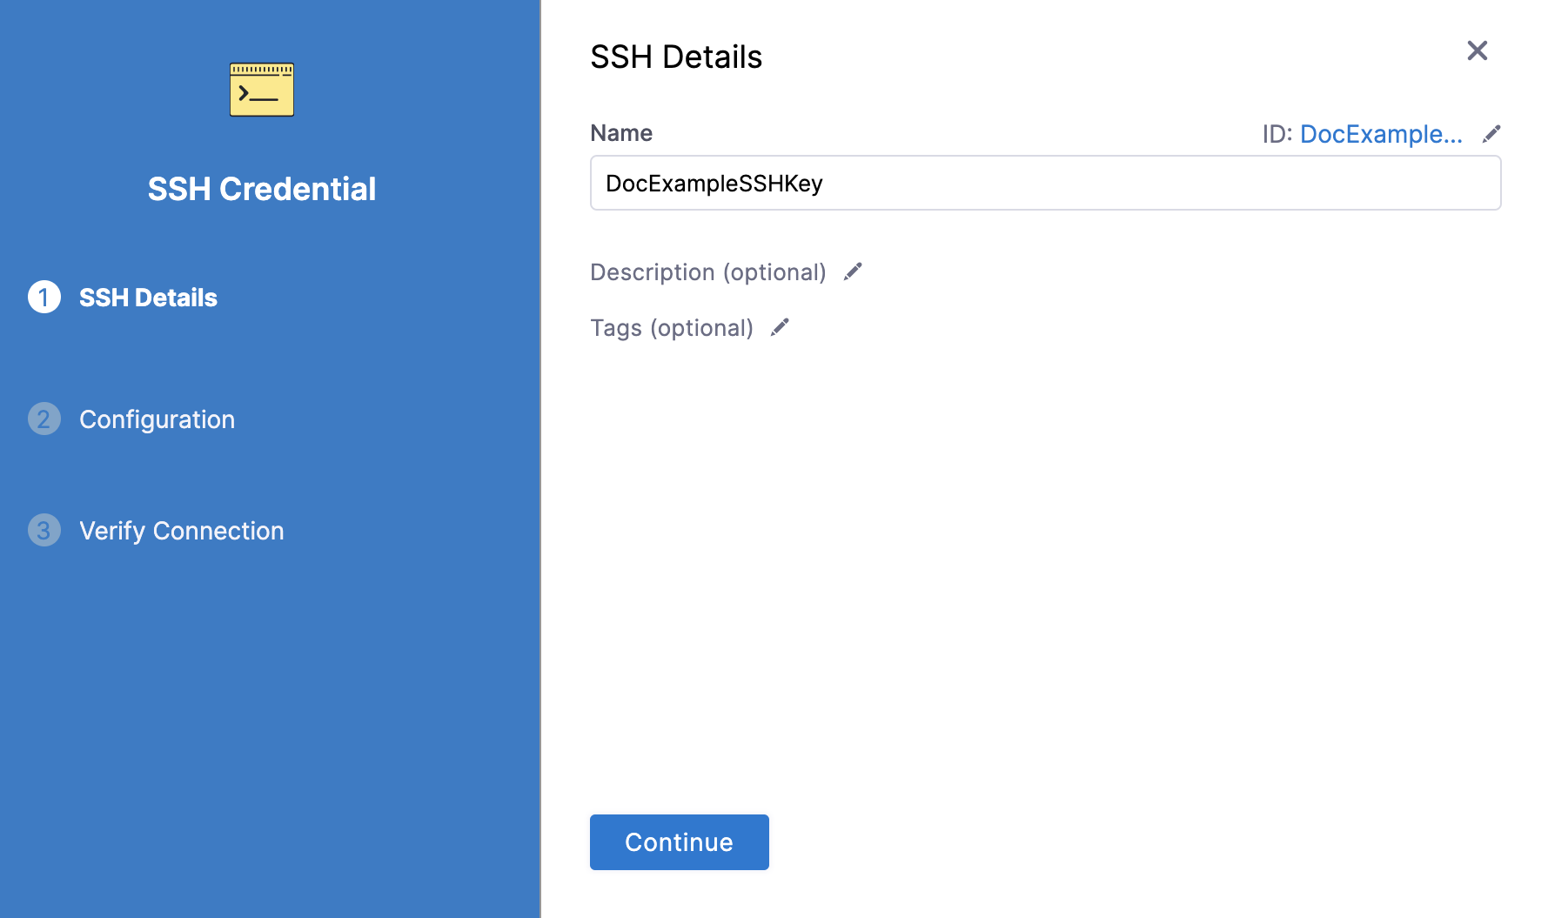Viewport: 1548px width, 918px height.
Task: Click the ID: label text
Action: pyautogui.click(x=1277, y=134)
